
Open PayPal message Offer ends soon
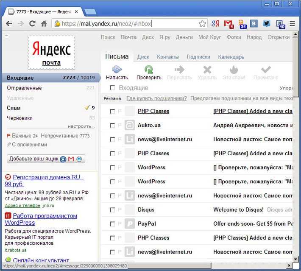[x=253, y=224]
